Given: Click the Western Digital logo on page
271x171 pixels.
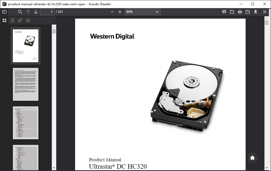Looking at the screenshot, I should [112, 36].
